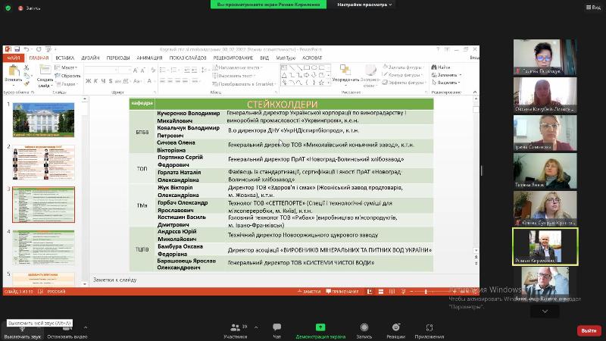This screenshot has height=341, width=606.
Task: Create a new slide (Создать слайд)
Action: (45, 76)
